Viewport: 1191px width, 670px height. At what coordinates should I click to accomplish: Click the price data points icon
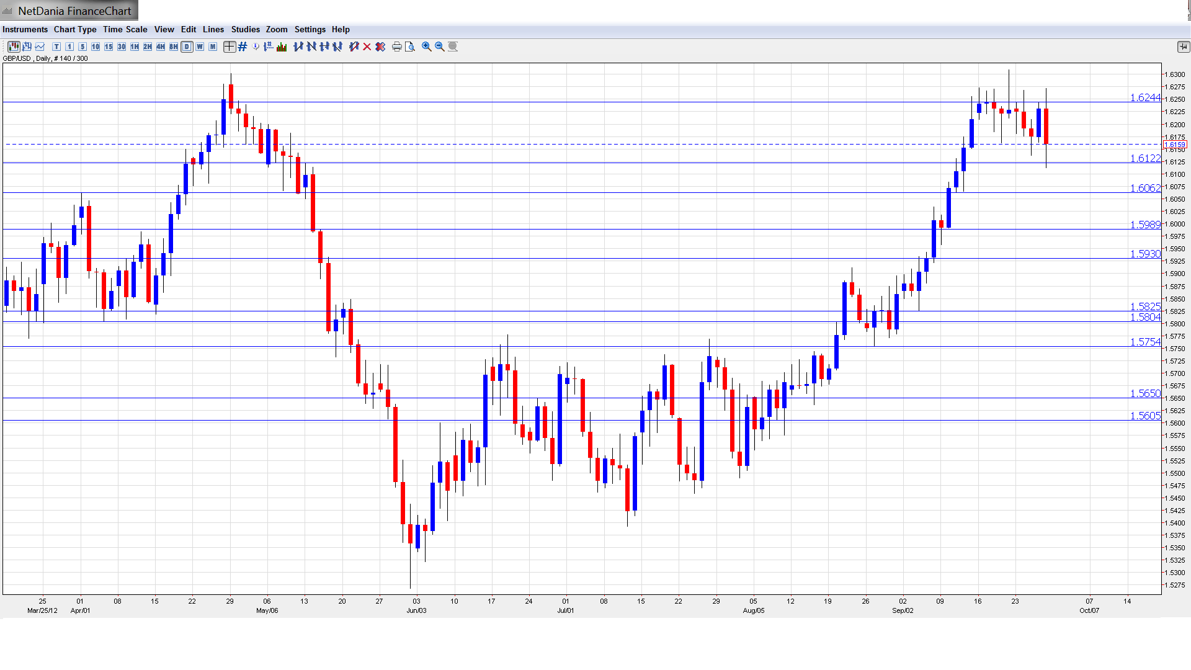pyautogui.click(x=268, y=47)
